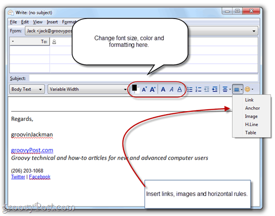The width and height of the screenshot is (275, 216).
Task: Click the increase font size icon
Action: coord(152,89)
